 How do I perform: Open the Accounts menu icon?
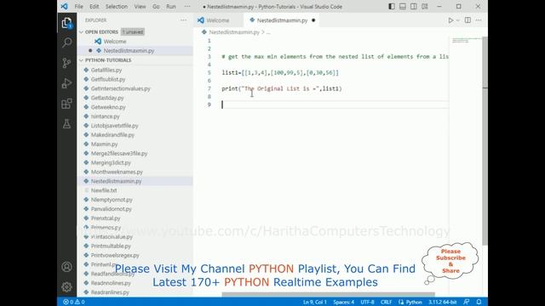(x=66, y=267)
